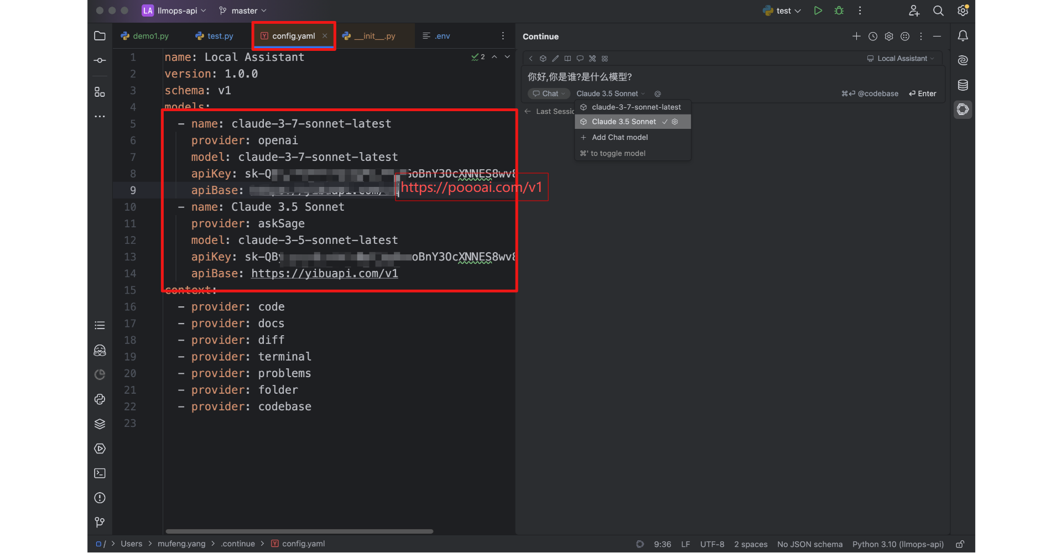Toggle read-only lock in status bar
This screenshot has height=553, width=1062.
[x=960, y=544]
